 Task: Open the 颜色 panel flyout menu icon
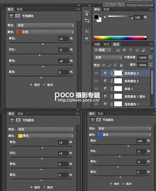click(x=151, y=9)
